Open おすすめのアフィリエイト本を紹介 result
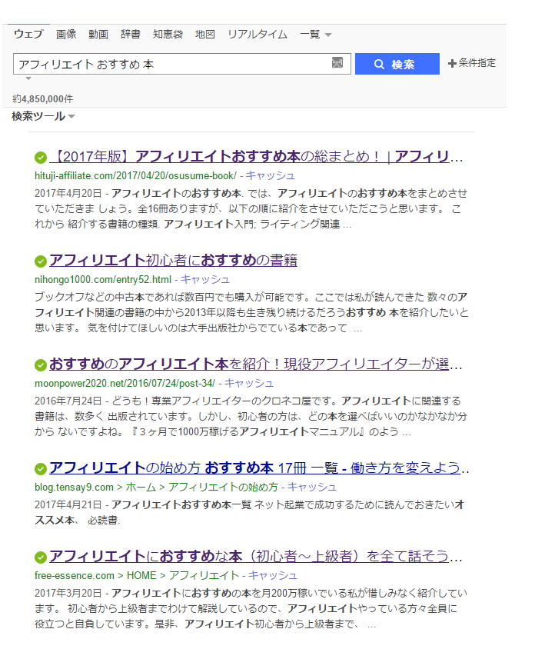The width and height of the screenshot is (545, 669). click(x=256, y=364)
